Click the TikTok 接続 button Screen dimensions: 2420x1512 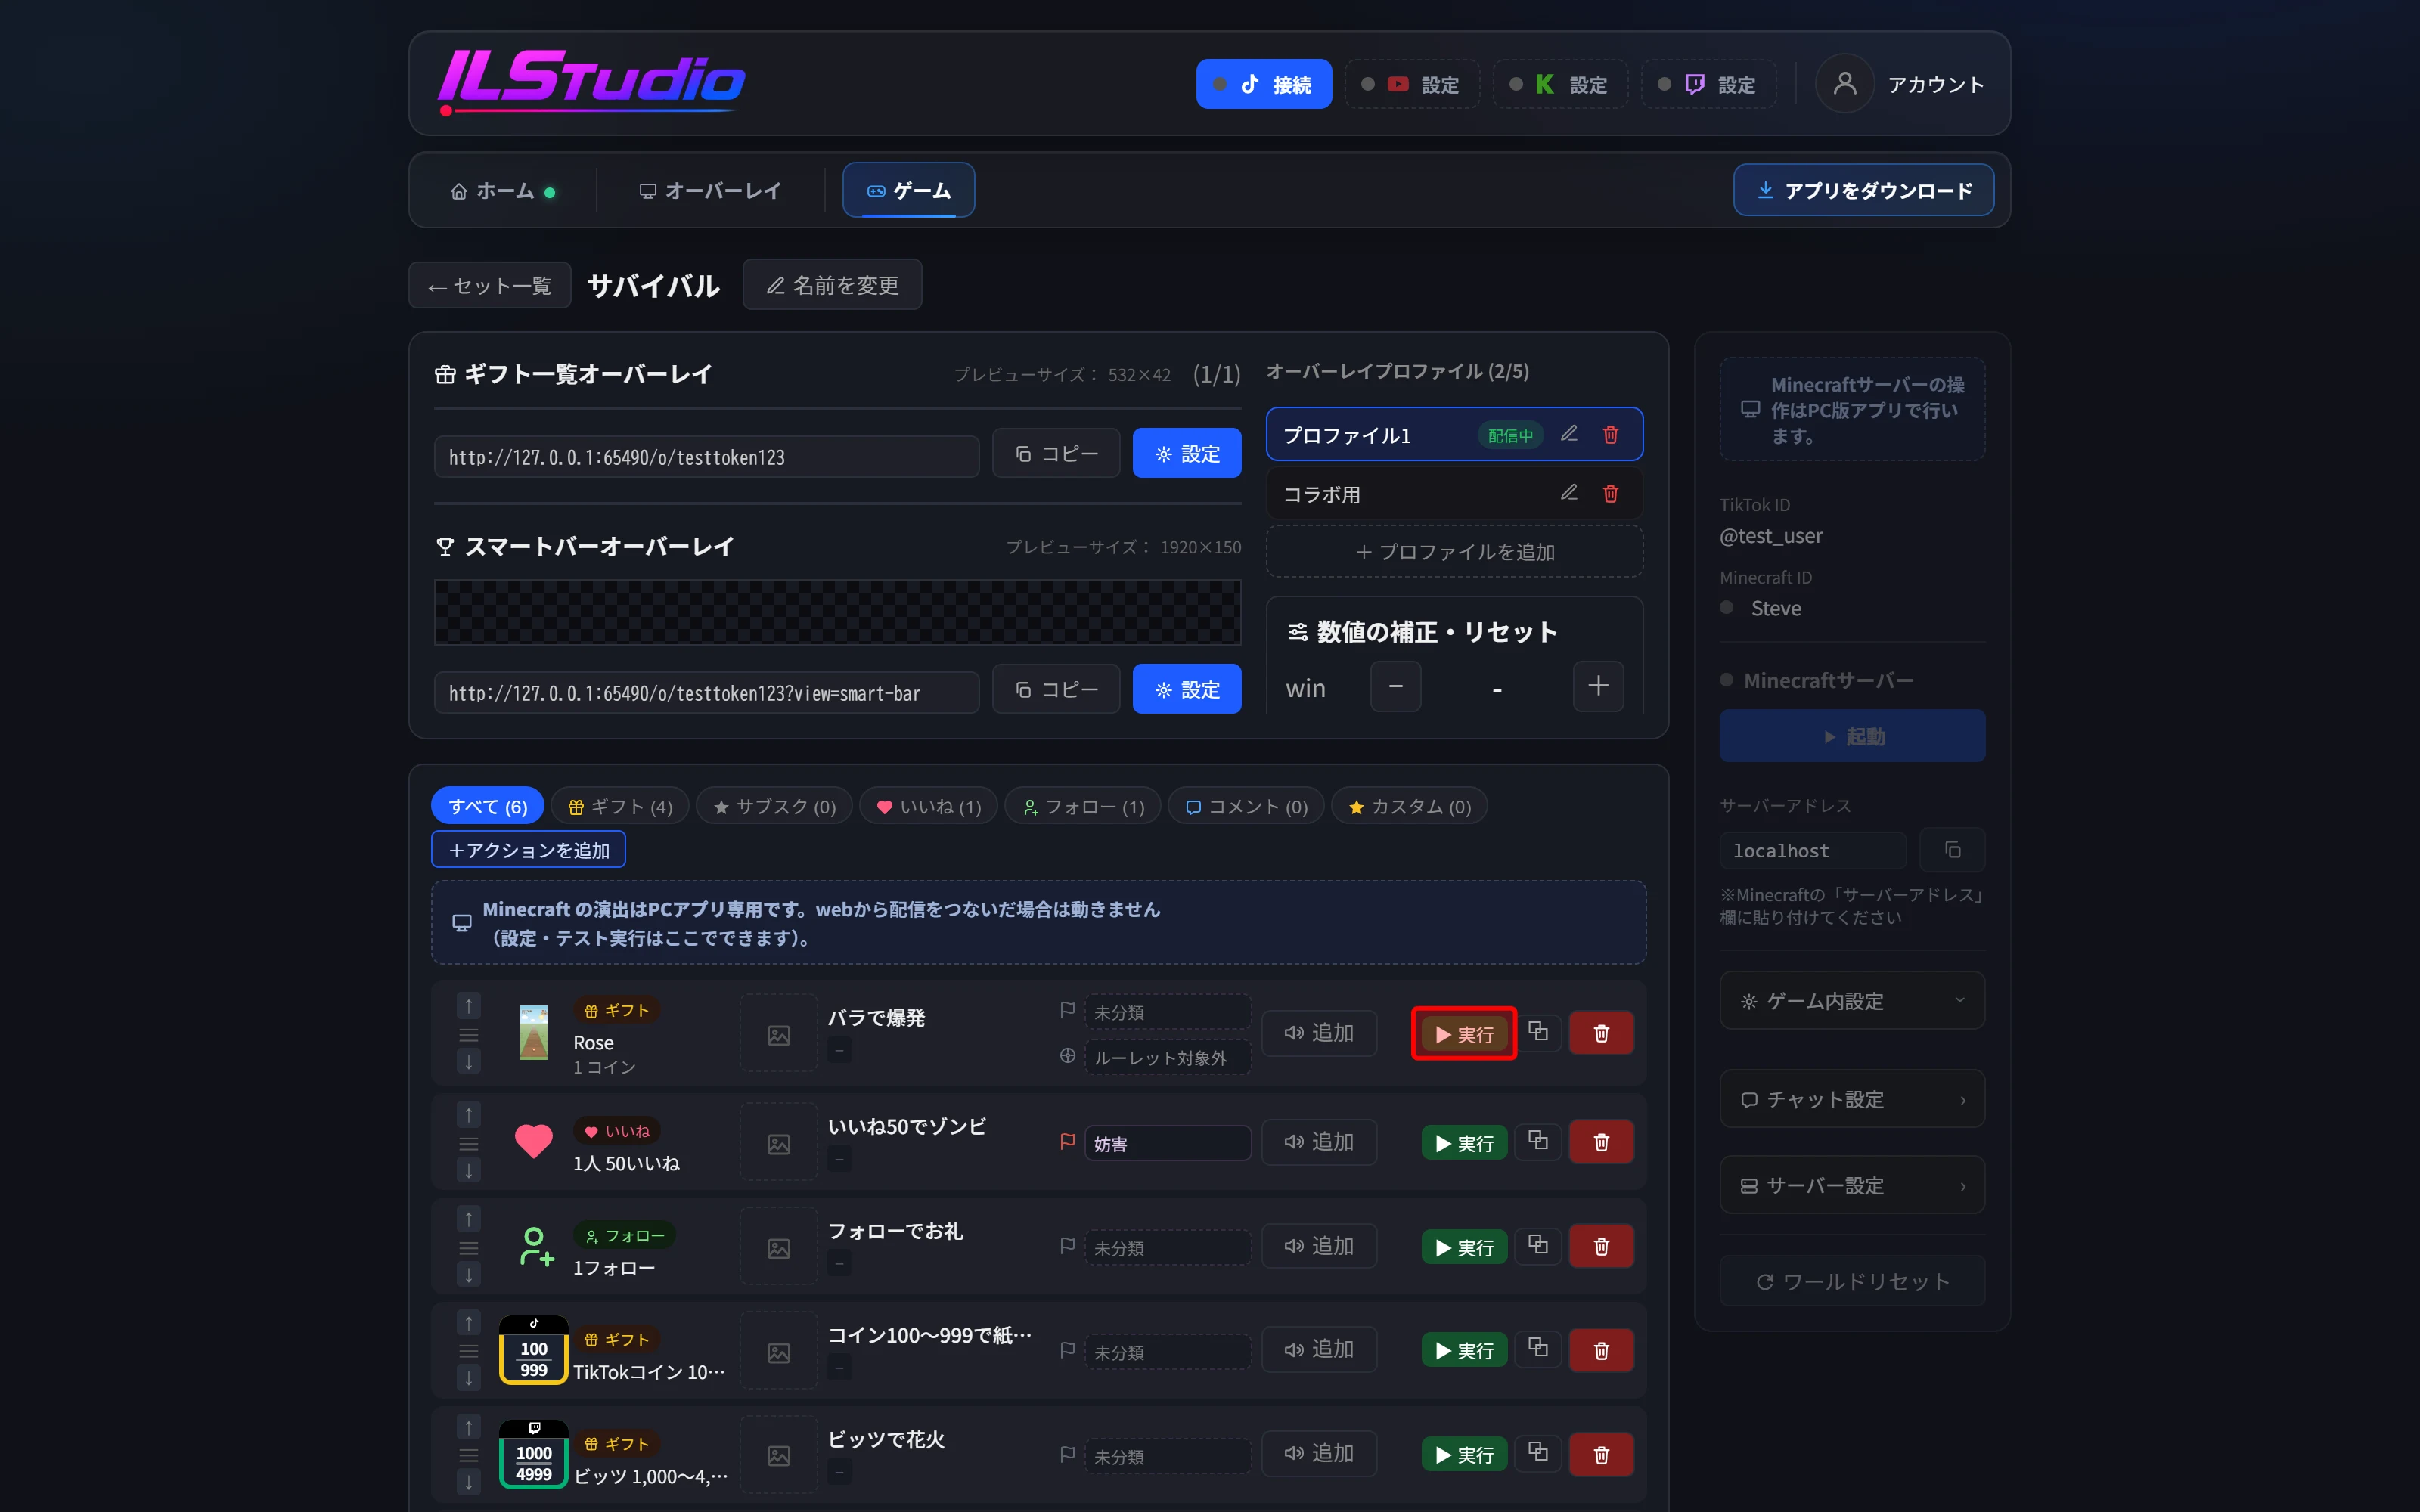(x=1263, y=84)
